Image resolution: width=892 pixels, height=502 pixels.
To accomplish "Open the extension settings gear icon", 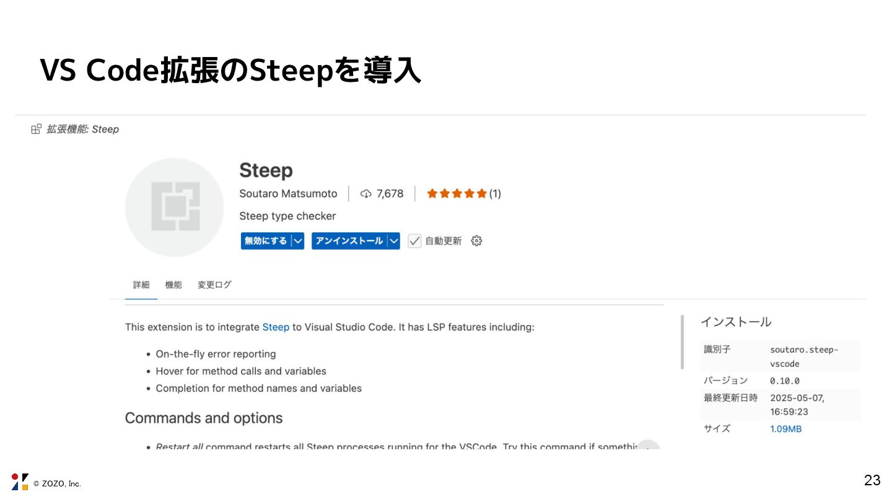I will click(476, 241).
